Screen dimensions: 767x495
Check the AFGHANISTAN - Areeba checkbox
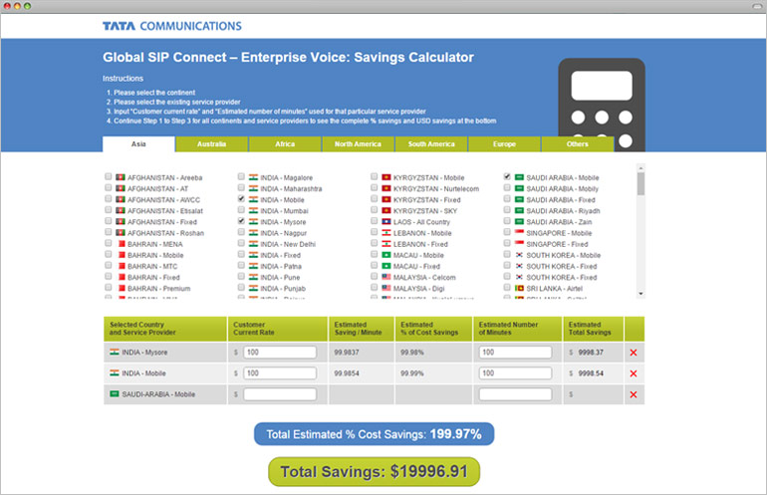[108, 177]
